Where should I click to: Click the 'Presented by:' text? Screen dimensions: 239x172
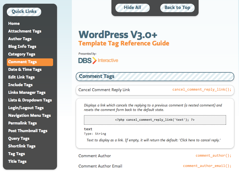point(87,54)
